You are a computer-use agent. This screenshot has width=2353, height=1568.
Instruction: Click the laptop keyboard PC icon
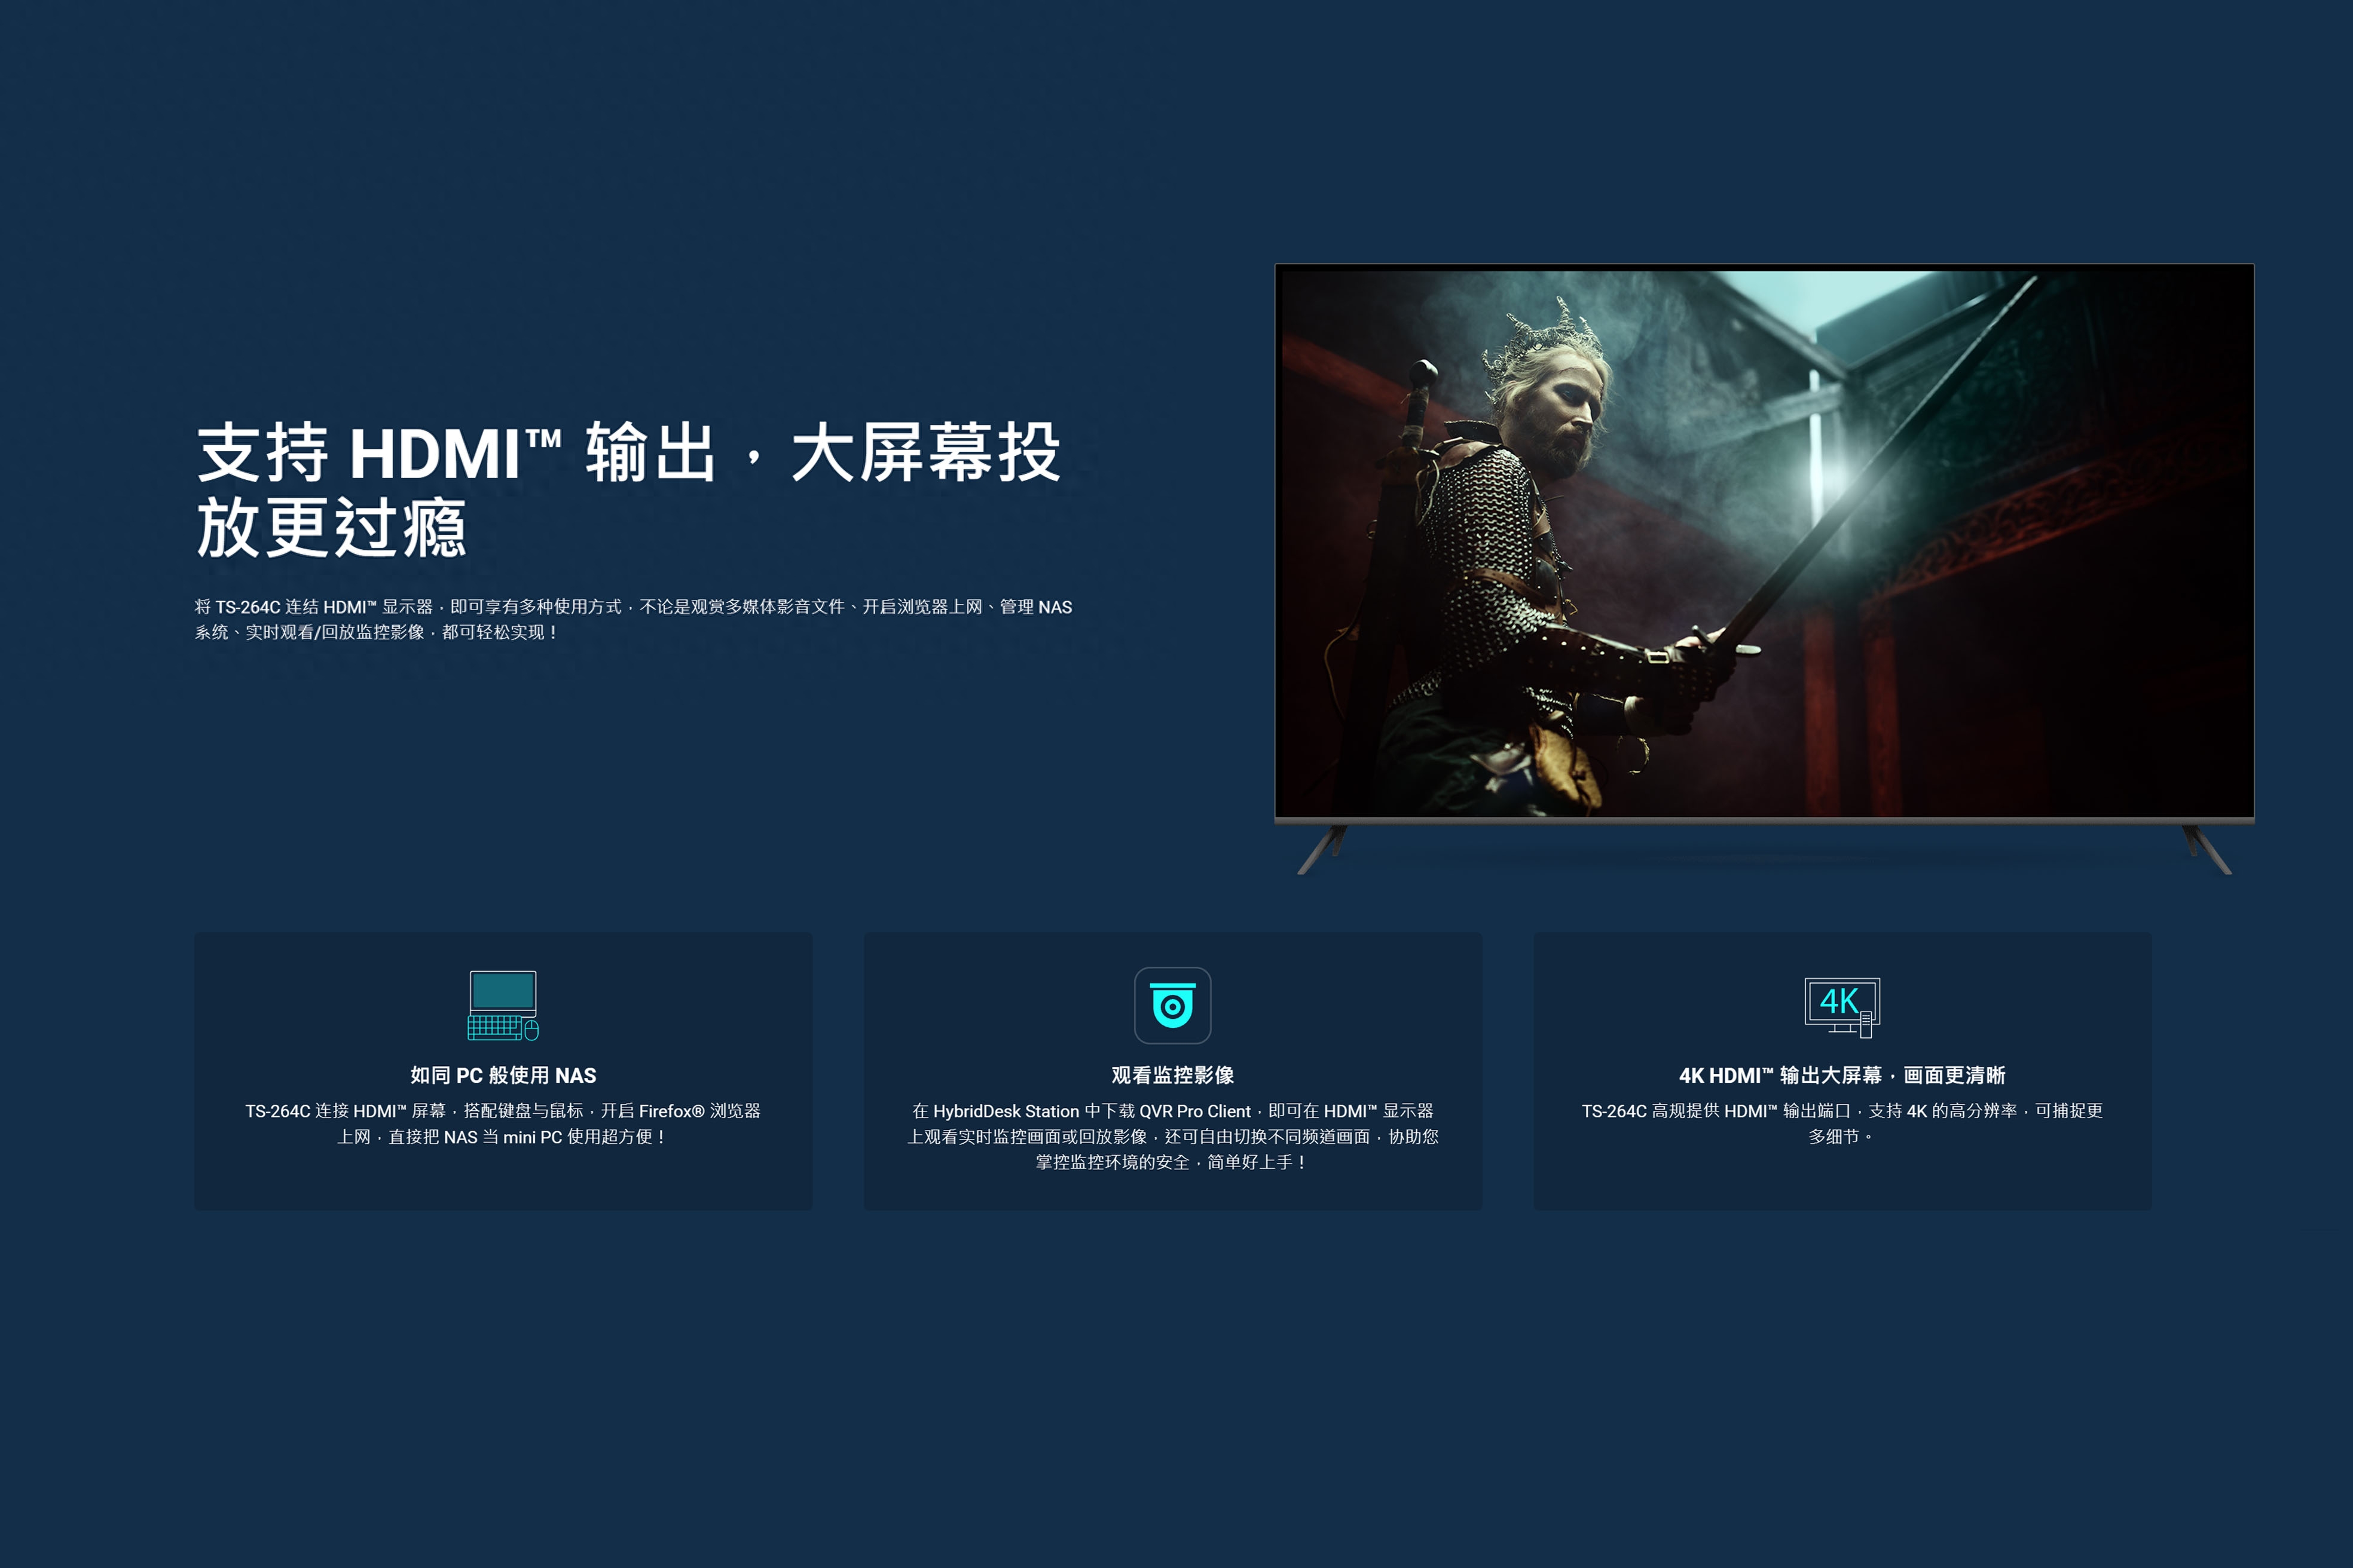(502, 1004)
